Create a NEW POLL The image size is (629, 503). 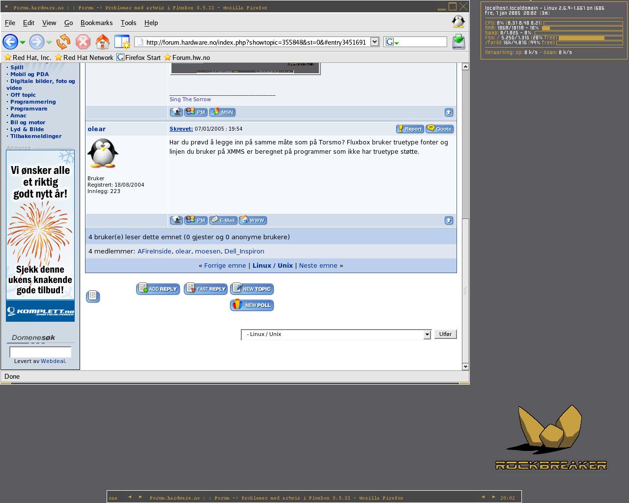[252, 305]
